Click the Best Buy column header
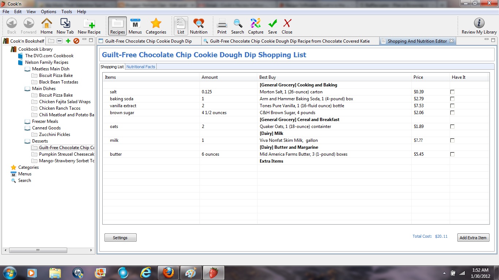The image size is (499, 280). coord(334,77)
